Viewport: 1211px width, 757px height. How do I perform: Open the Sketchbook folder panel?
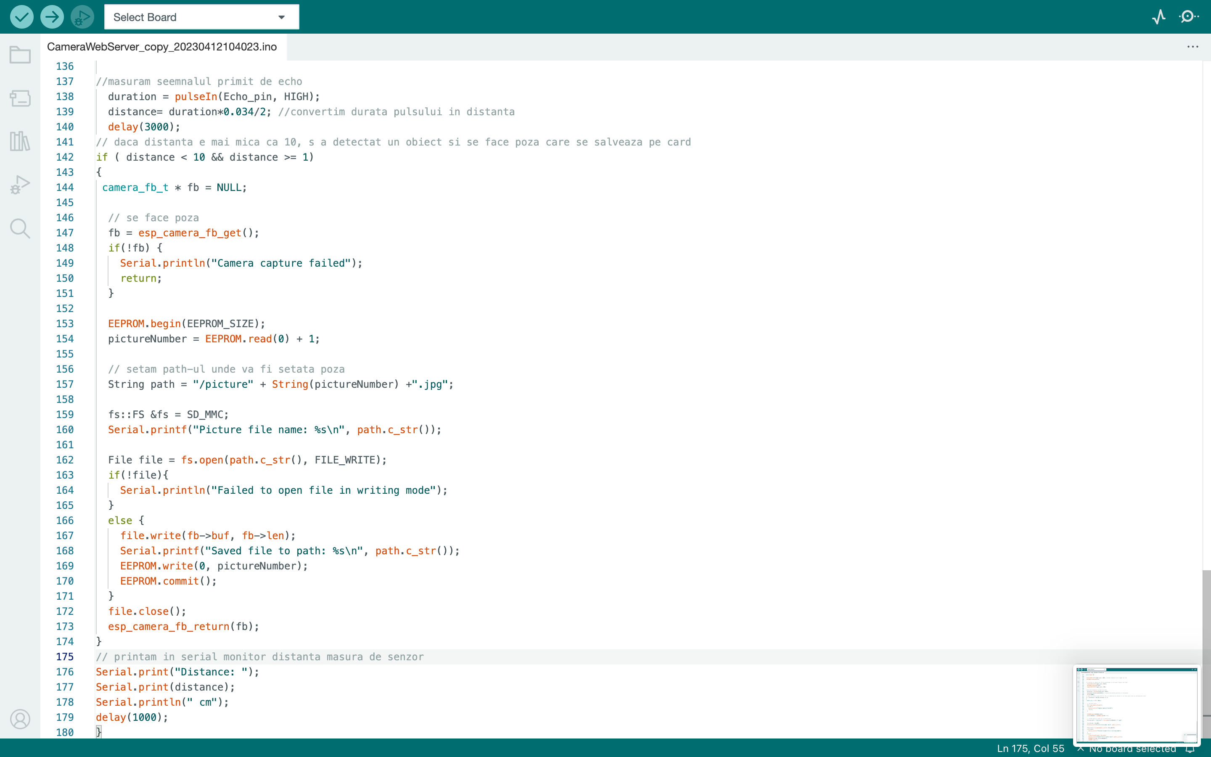tap(20, 55)
